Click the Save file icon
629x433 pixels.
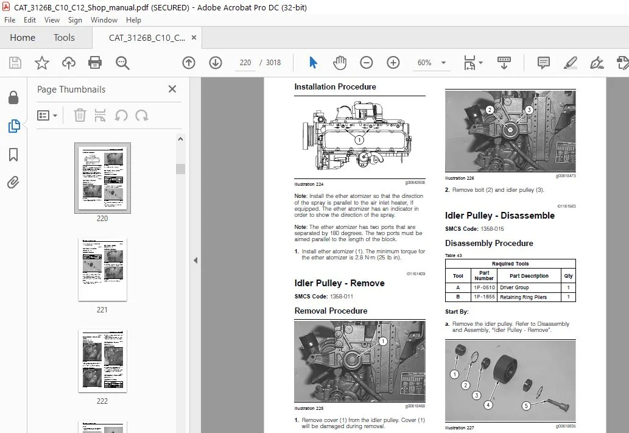pyautogui.click(x=15, y=63)
